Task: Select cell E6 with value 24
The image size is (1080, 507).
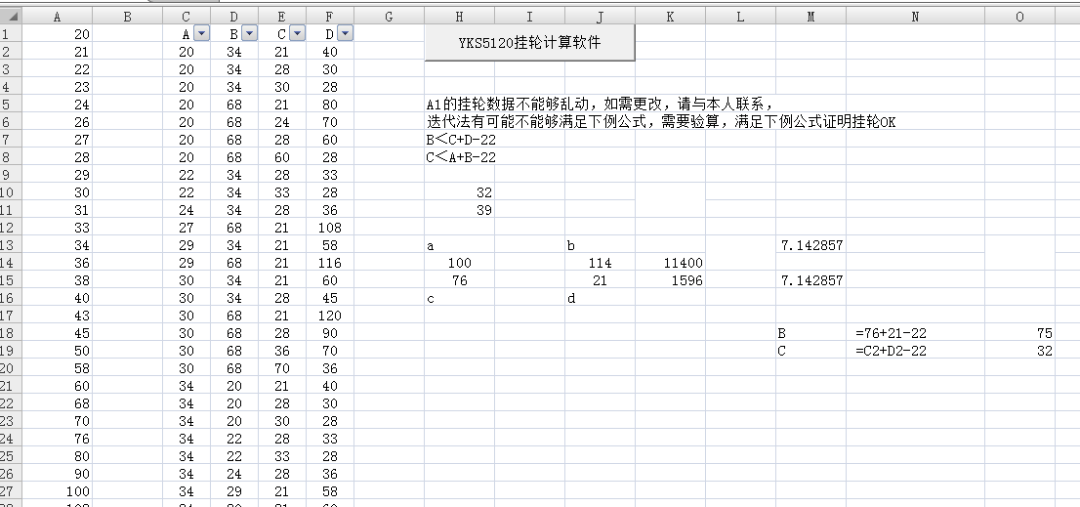Action: (x=281, y=122)
